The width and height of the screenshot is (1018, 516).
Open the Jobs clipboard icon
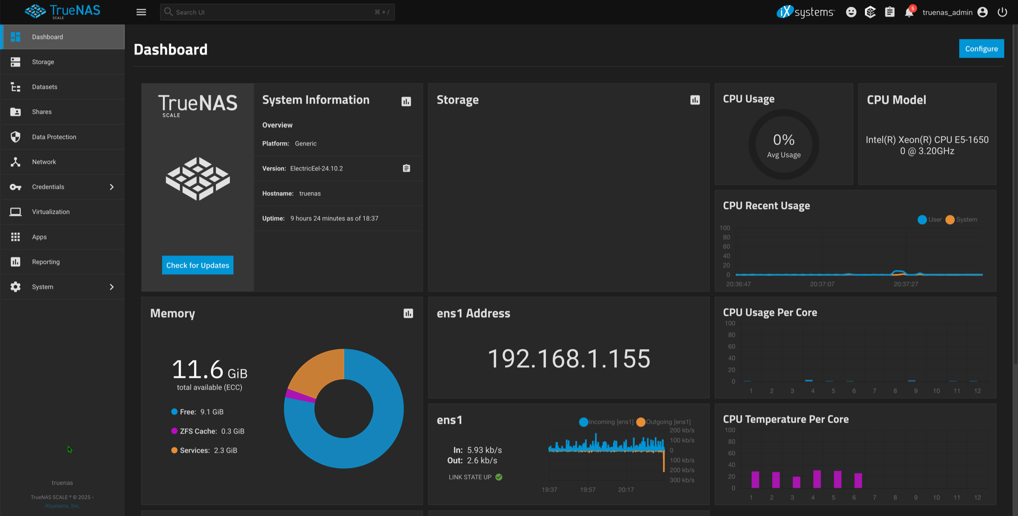pyautogui.click(x=890, y=12)
